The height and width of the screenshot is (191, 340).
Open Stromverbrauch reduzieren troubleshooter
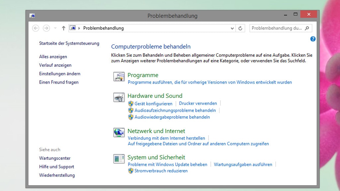click(161, 171)
